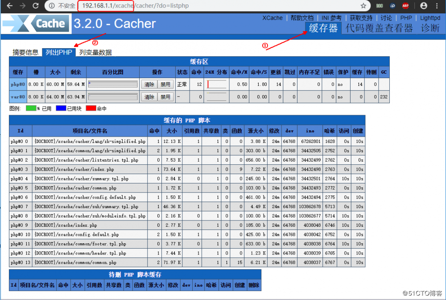Image resolution: width=446 pixels, height=300 pixels.
Task: Open site info icon beside 不安全
Action: [51, 6]
